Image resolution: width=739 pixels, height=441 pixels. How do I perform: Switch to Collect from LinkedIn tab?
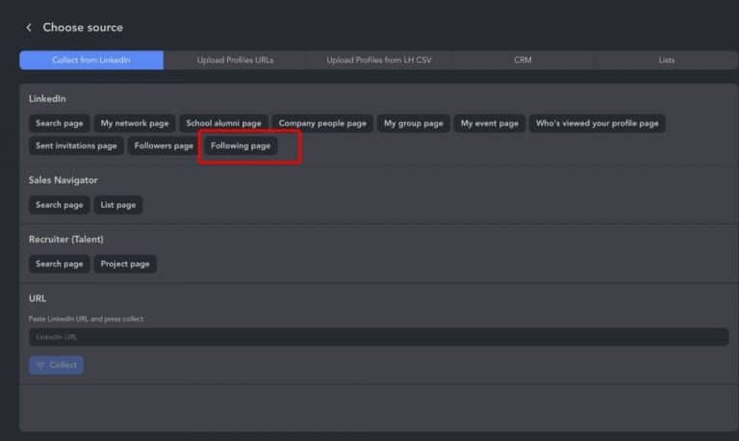click(x=91, y=60)
